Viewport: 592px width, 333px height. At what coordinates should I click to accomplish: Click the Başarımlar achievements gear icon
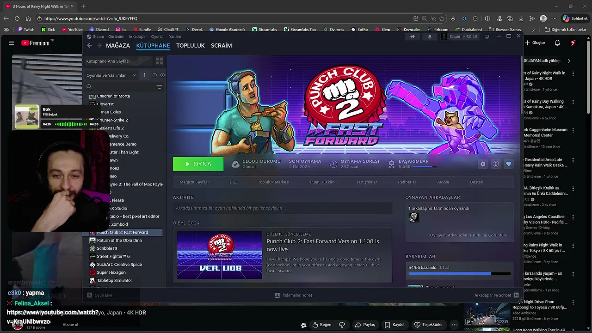point(391,164)
